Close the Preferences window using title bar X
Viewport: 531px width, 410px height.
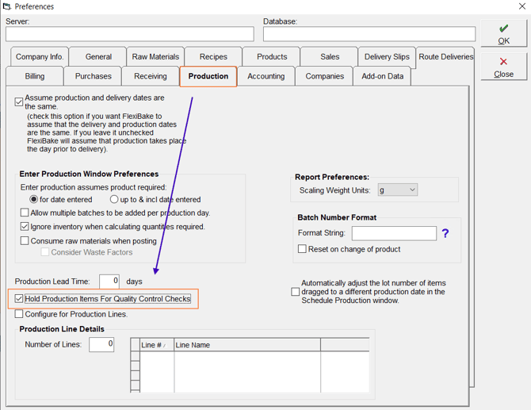coord(521,6)
